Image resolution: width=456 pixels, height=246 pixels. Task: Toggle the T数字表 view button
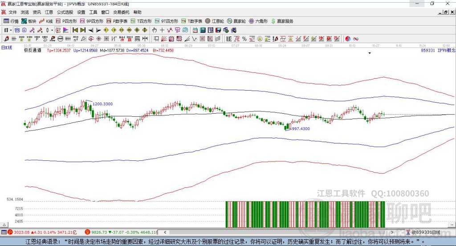(x=191, y=21)
